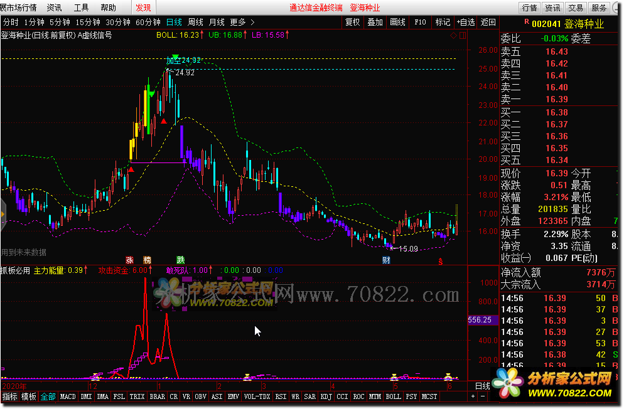
Task: Select the MCST indicator
Action: pyautogui.click(x=429, y=396)
